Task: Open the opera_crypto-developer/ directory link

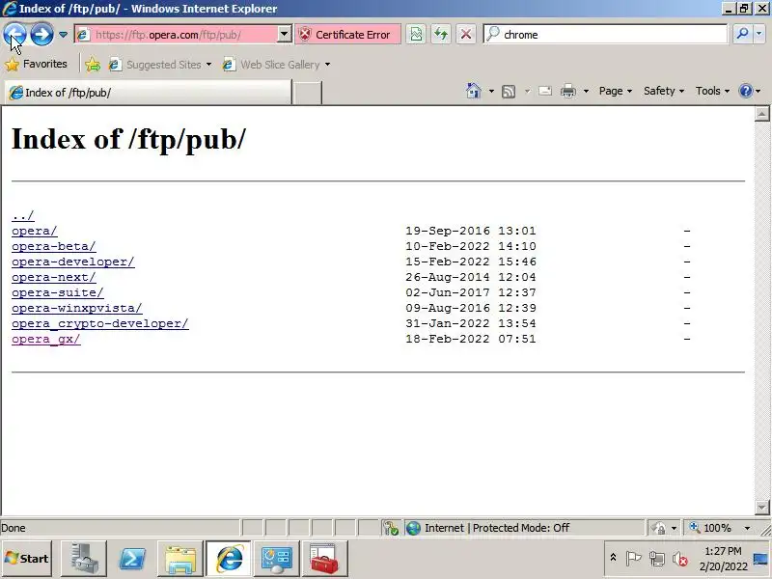Action: (100, 323)
